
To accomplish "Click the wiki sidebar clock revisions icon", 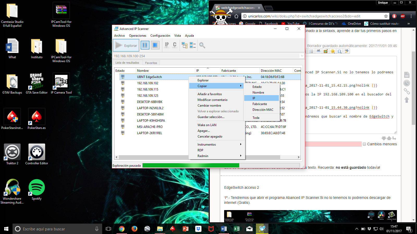I will pos(407,83).
